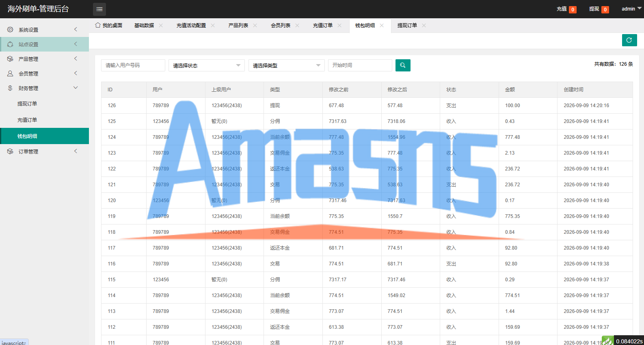Screen dimensions: 644x345
Task: Close the 会员列表 tab
Action: pyautogui.click(x=297, y=25)
